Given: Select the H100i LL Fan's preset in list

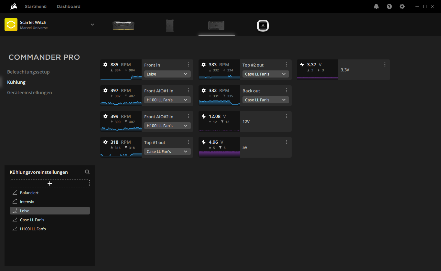Looking at the screenshot, I should 50,229.
